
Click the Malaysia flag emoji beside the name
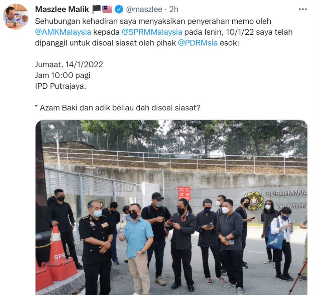tap(107, 9)
